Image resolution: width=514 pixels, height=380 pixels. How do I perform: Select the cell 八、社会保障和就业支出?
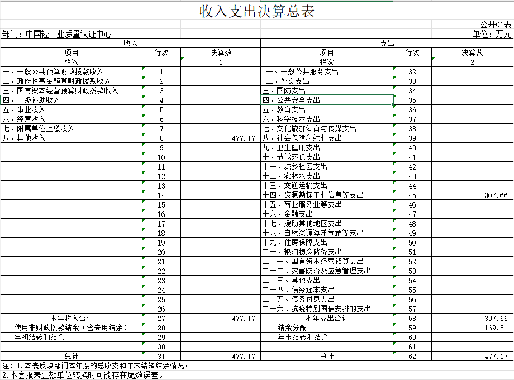coord(327,138)
